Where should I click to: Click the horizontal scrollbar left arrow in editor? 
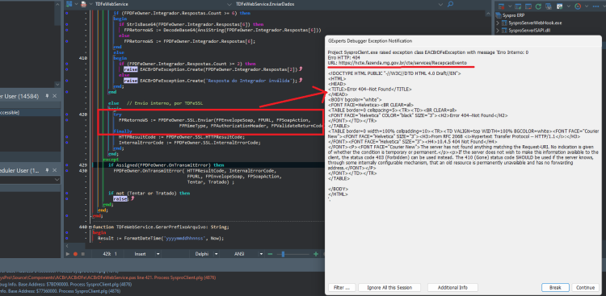(x=67, y=246)
